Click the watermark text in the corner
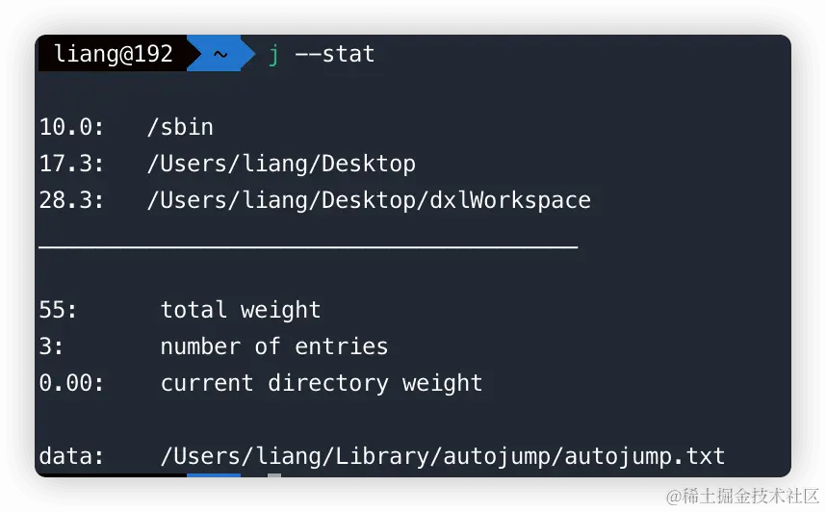826x512 pixels. pos(741,497)
